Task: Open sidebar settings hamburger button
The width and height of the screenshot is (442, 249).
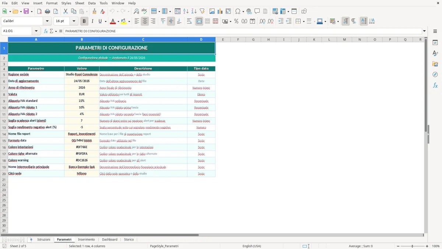Action: (x=435, y=31)
